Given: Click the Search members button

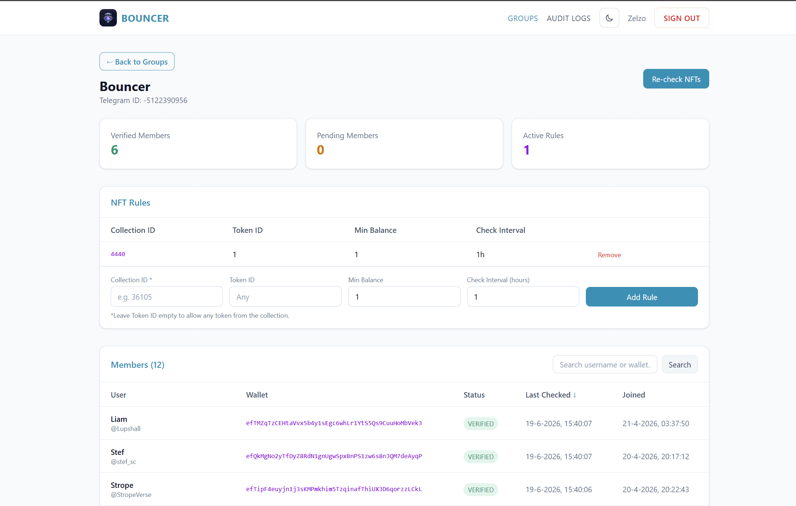Looking at the screenshot, I should click(679, 364).
